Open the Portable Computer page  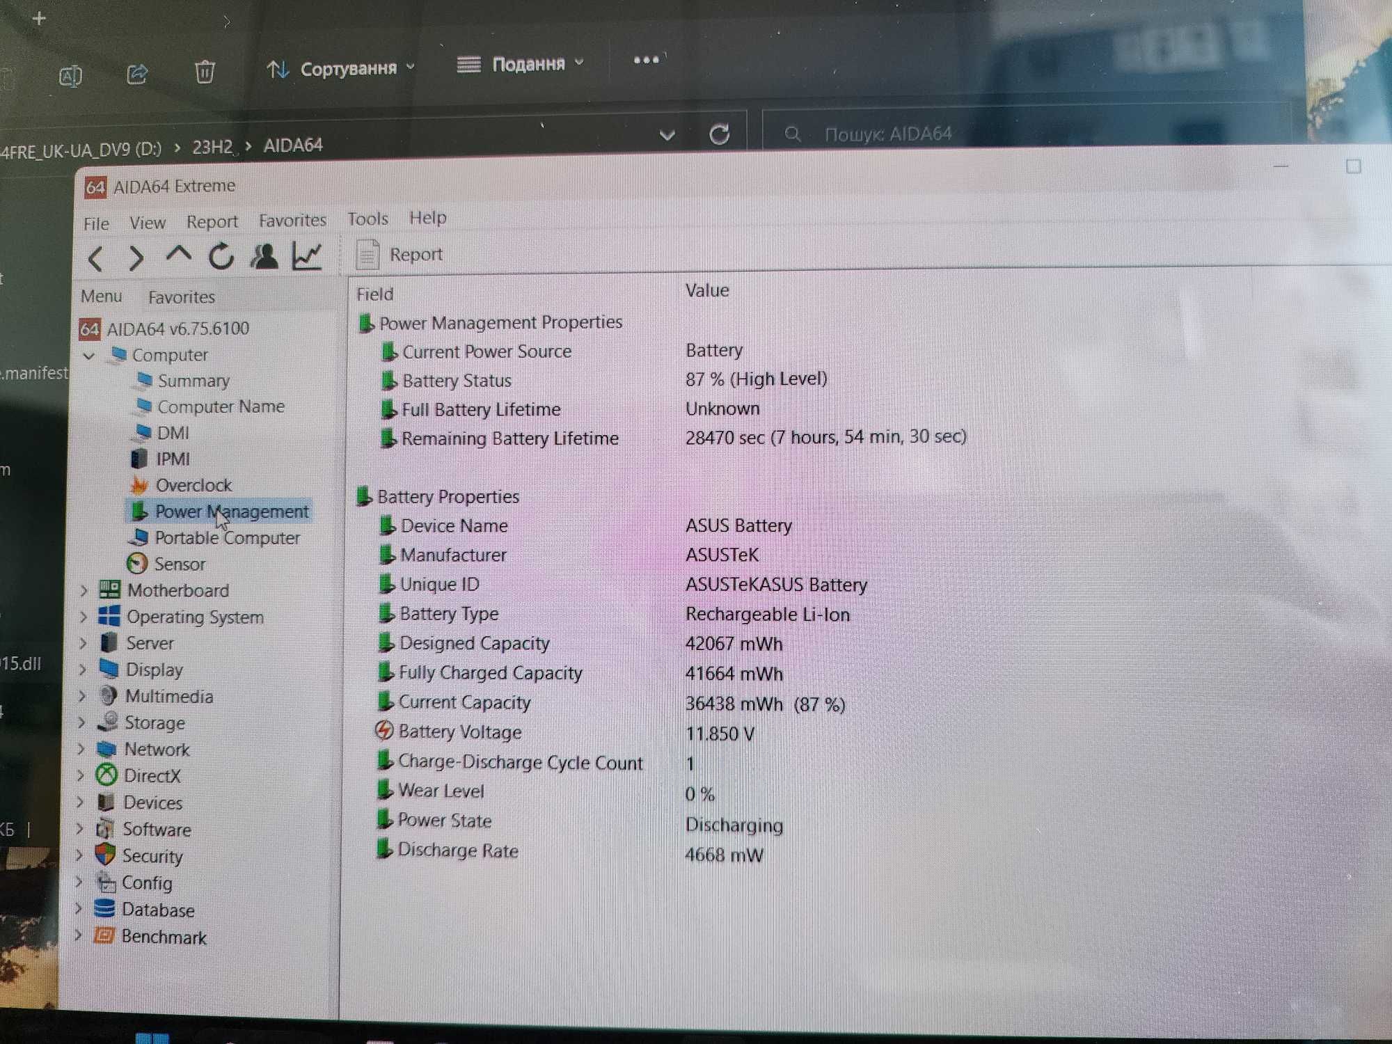click(228, 538)
